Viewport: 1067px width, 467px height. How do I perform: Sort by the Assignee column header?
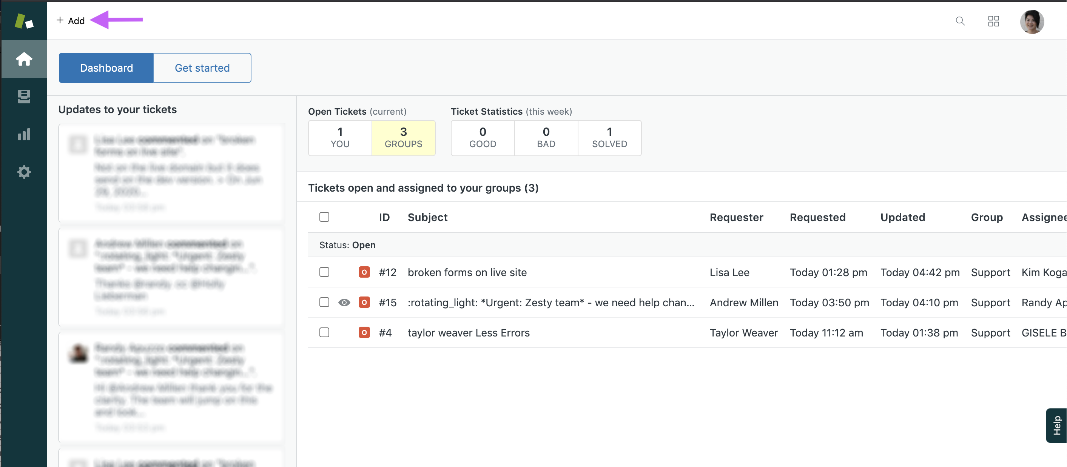1044,217
